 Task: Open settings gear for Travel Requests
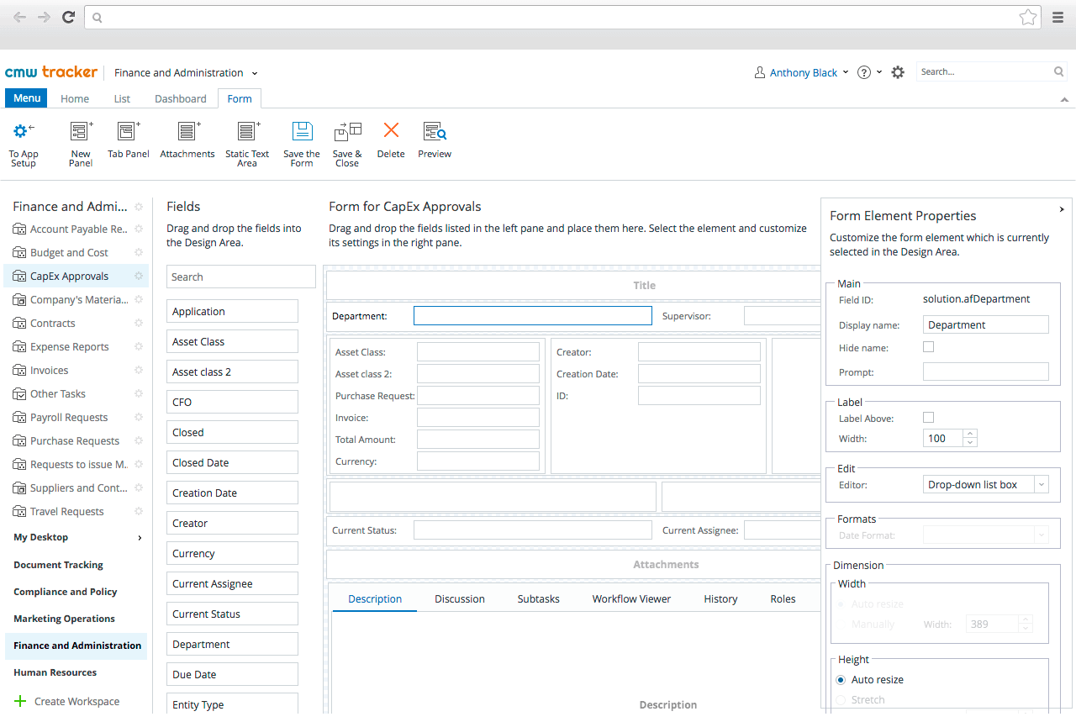pos(139,511)
